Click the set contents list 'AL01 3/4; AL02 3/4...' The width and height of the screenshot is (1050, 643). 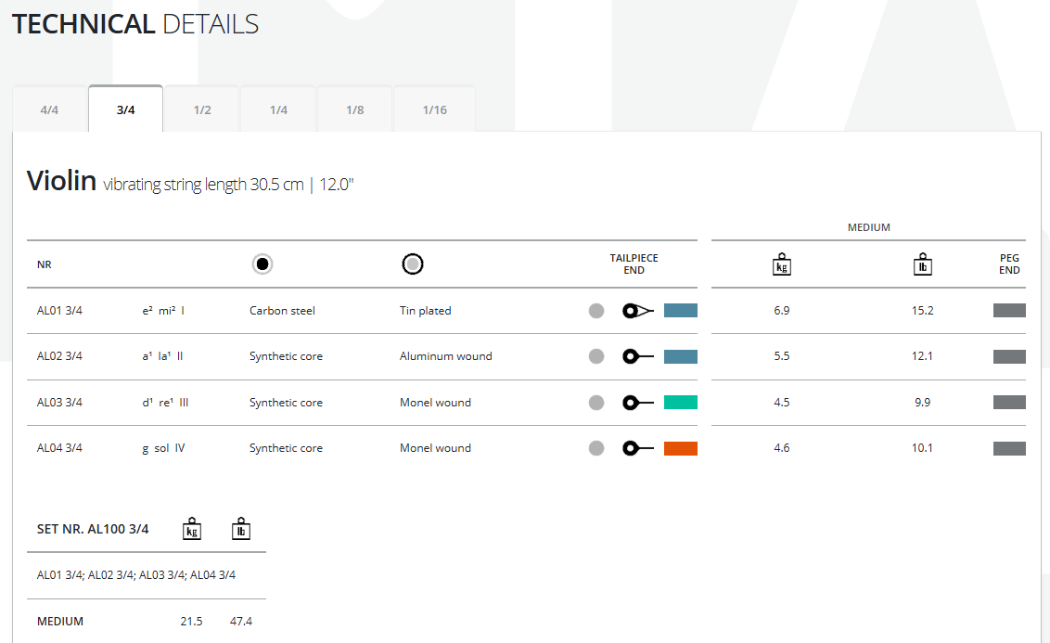[136, 574]
